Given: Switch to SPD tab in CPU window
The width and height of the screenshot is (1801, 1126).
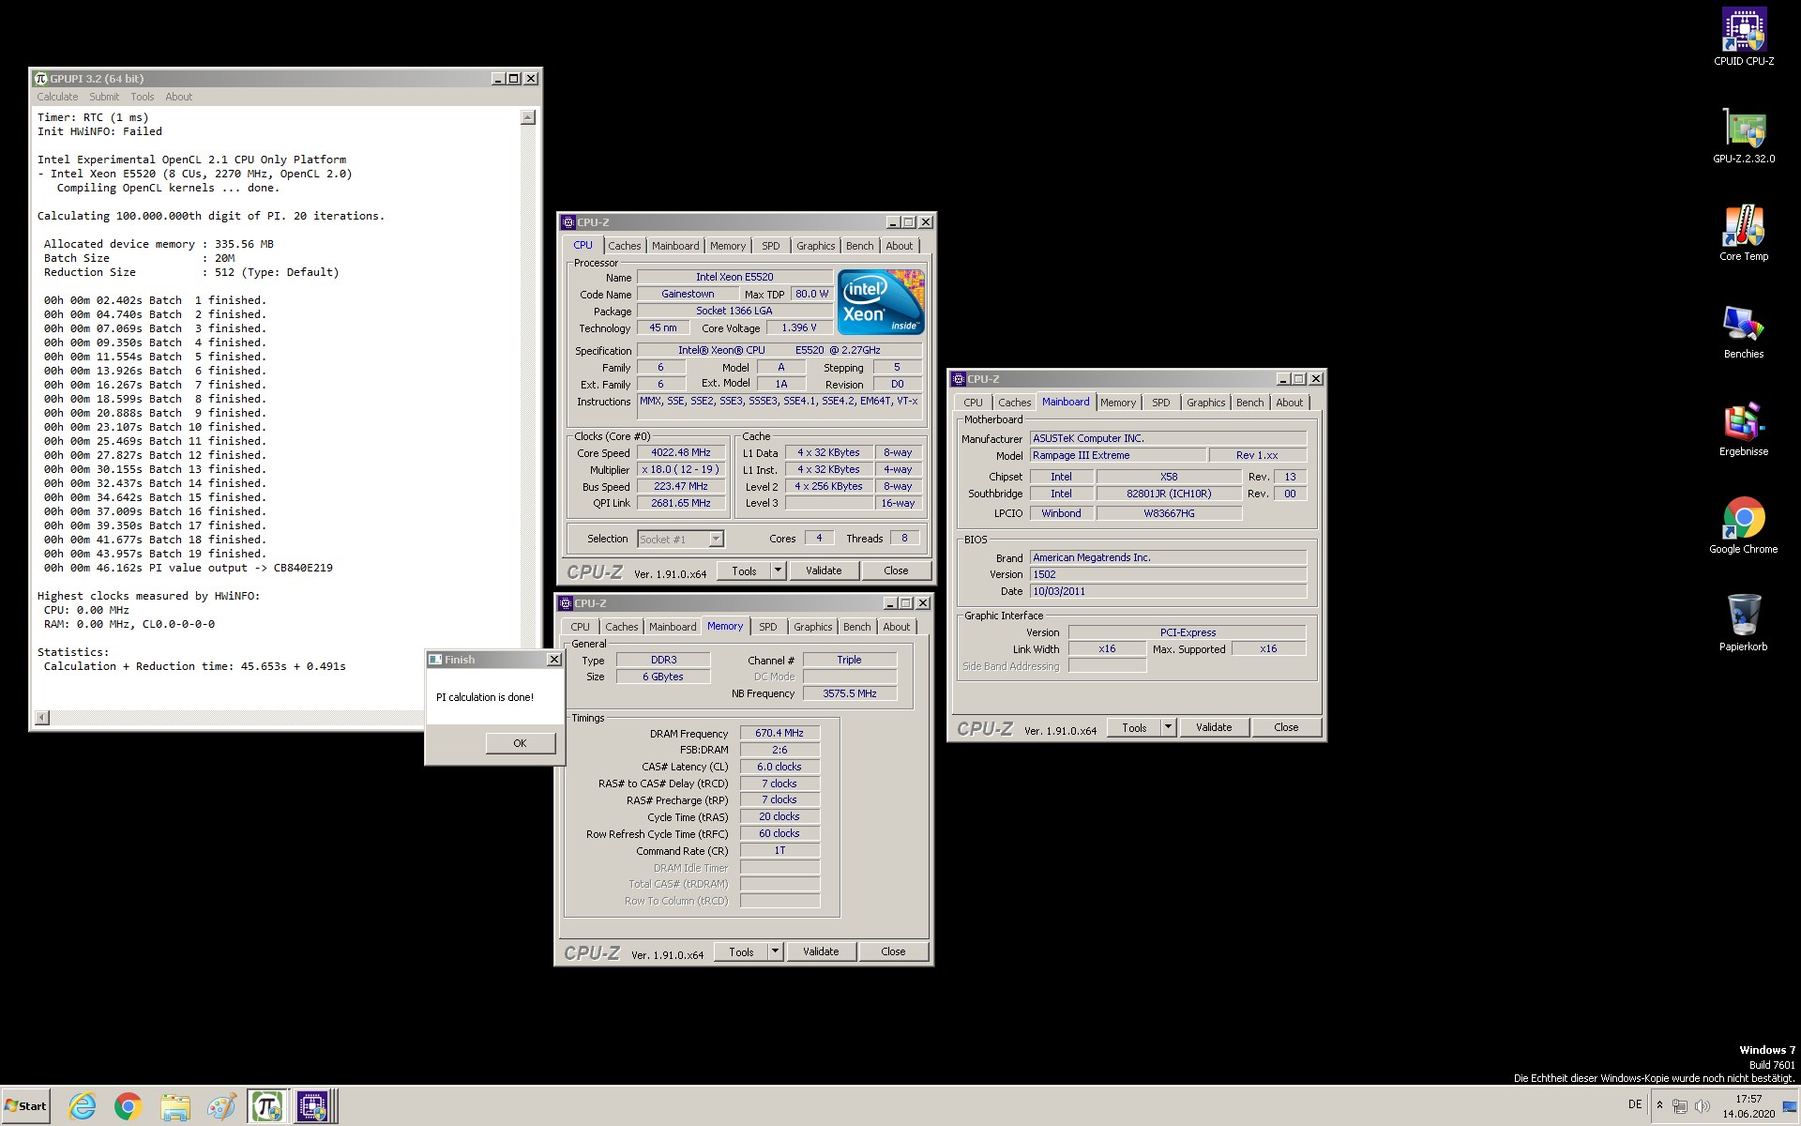Looking at the screenshot, I should tap(771, 246).
